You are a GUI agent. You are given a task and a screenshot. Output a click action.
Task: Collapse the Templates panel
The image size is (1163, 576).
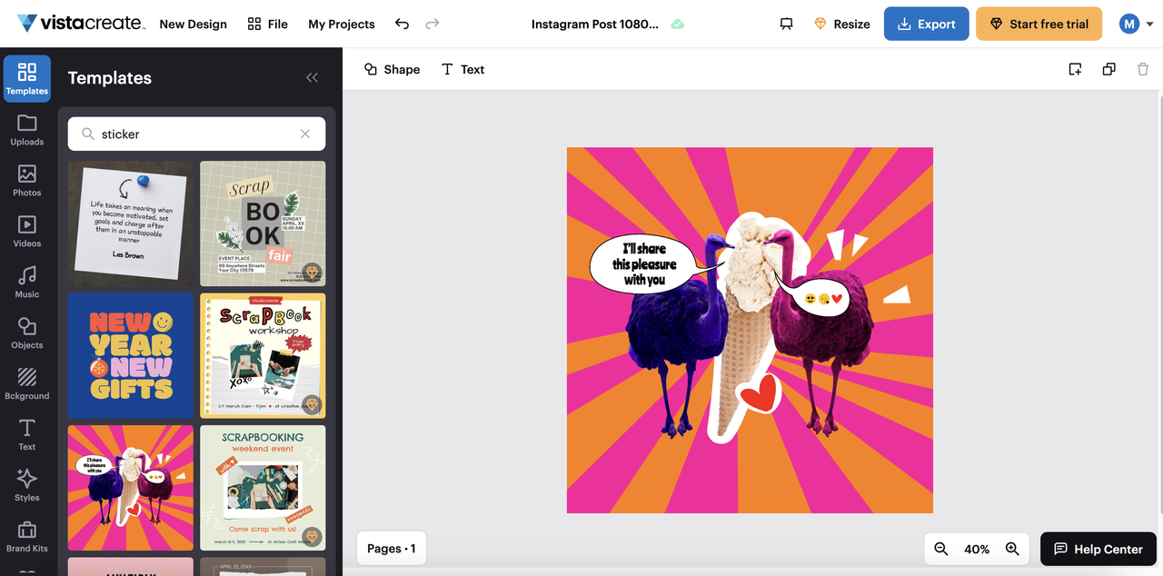[x=312, y=78]
